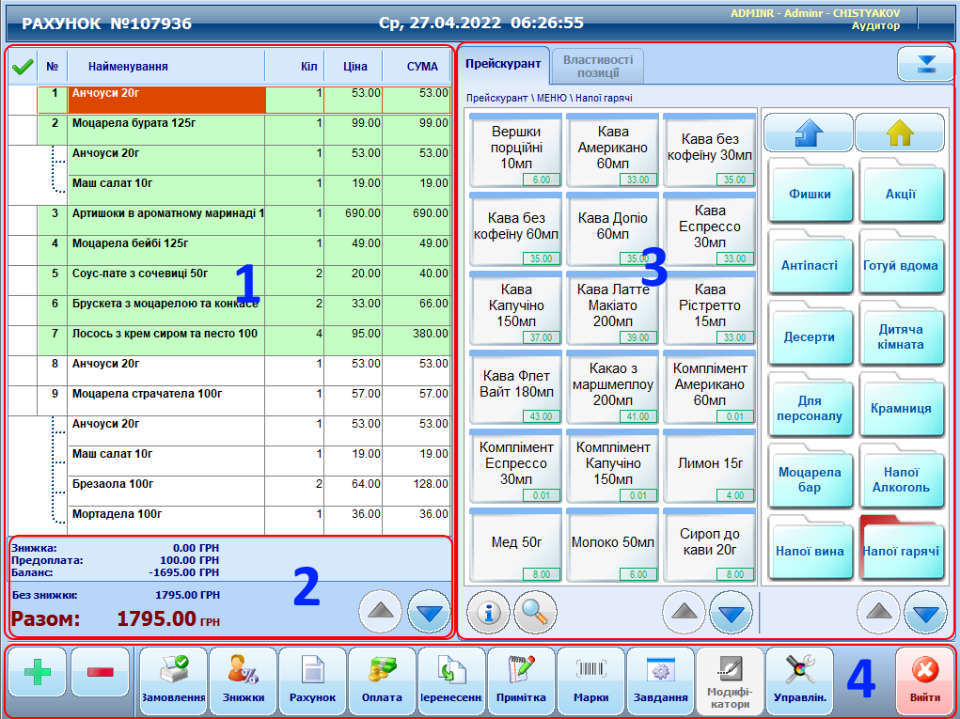The image size is (960, 719).
Task: Click the red minus decrease button
Action: (x=100, y=671)
